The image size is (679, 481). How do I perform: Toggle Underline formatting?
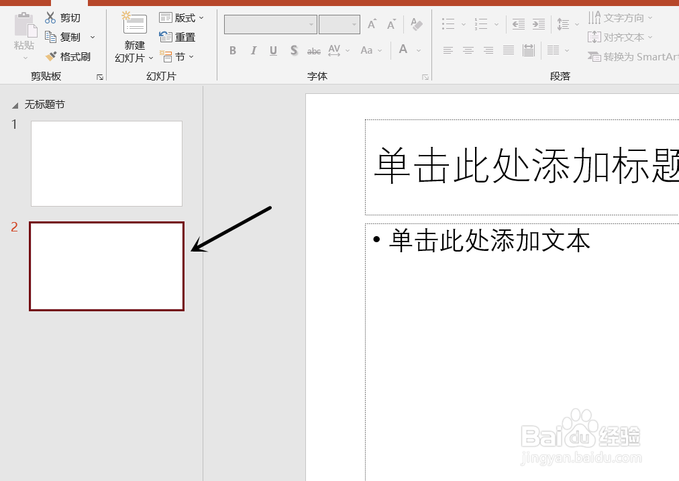pyautogui.click(x=273, y=51)
